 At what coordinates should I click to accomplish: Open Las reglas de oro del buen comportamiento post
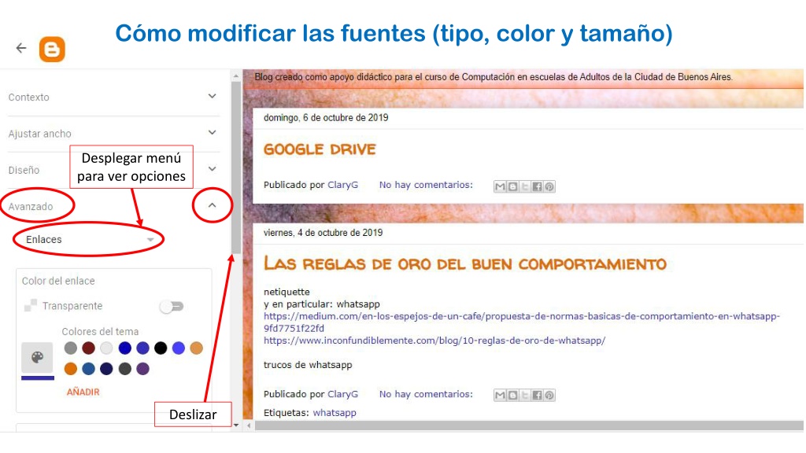464,263
